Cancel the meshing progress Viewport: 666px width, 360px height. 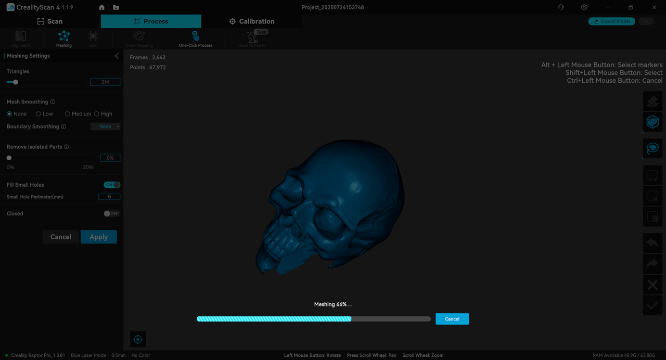[452, 319]
